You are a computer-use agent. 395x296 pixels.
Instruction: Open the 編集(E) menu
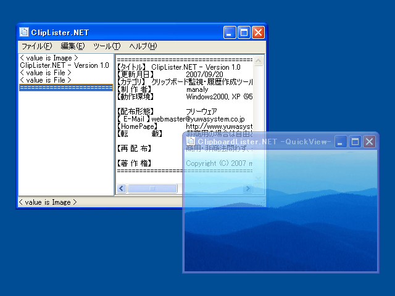coord(73,46)
